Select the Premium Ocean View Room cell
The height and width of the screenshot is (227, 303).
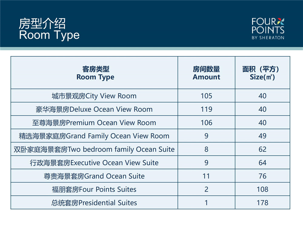click(94, 123)
